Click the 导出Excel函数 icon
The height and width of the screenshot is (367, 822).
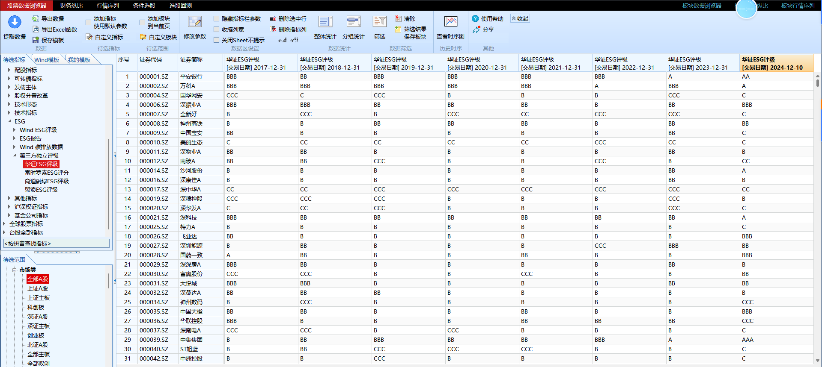(x=36, y=29)
